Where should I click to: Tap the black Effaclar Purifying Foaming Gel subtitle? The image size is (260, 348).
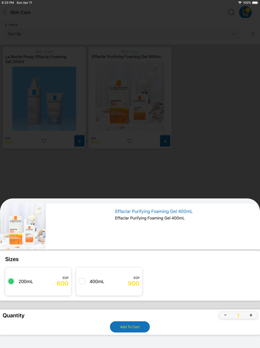[150, 218]
